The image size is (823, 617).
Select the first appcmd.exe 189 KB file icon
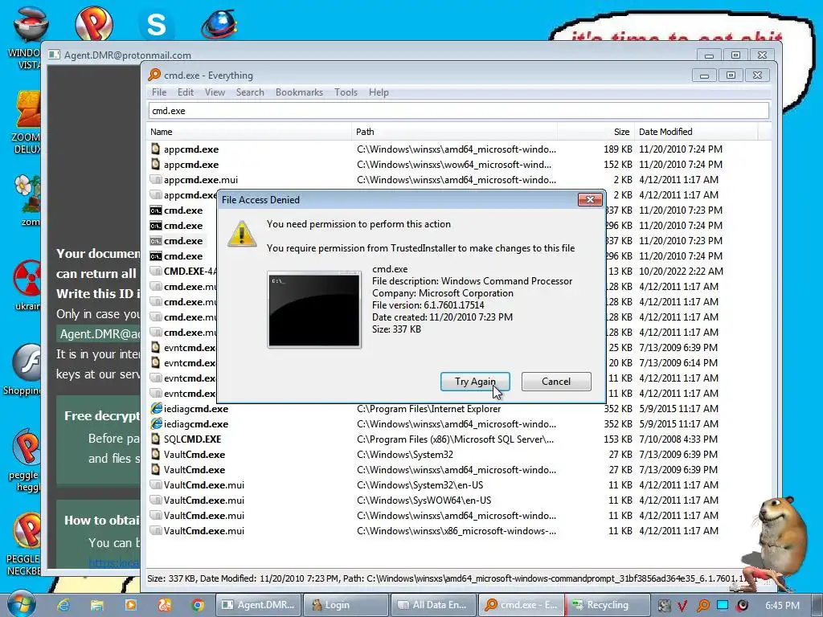[x=155, y=149]
